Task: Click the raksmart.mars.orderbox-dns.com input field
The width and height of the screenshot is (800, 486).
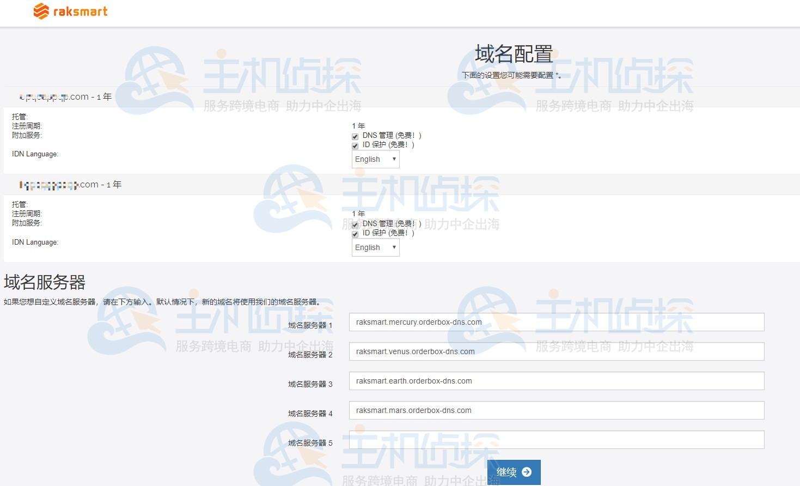Action: coord(555,410)
